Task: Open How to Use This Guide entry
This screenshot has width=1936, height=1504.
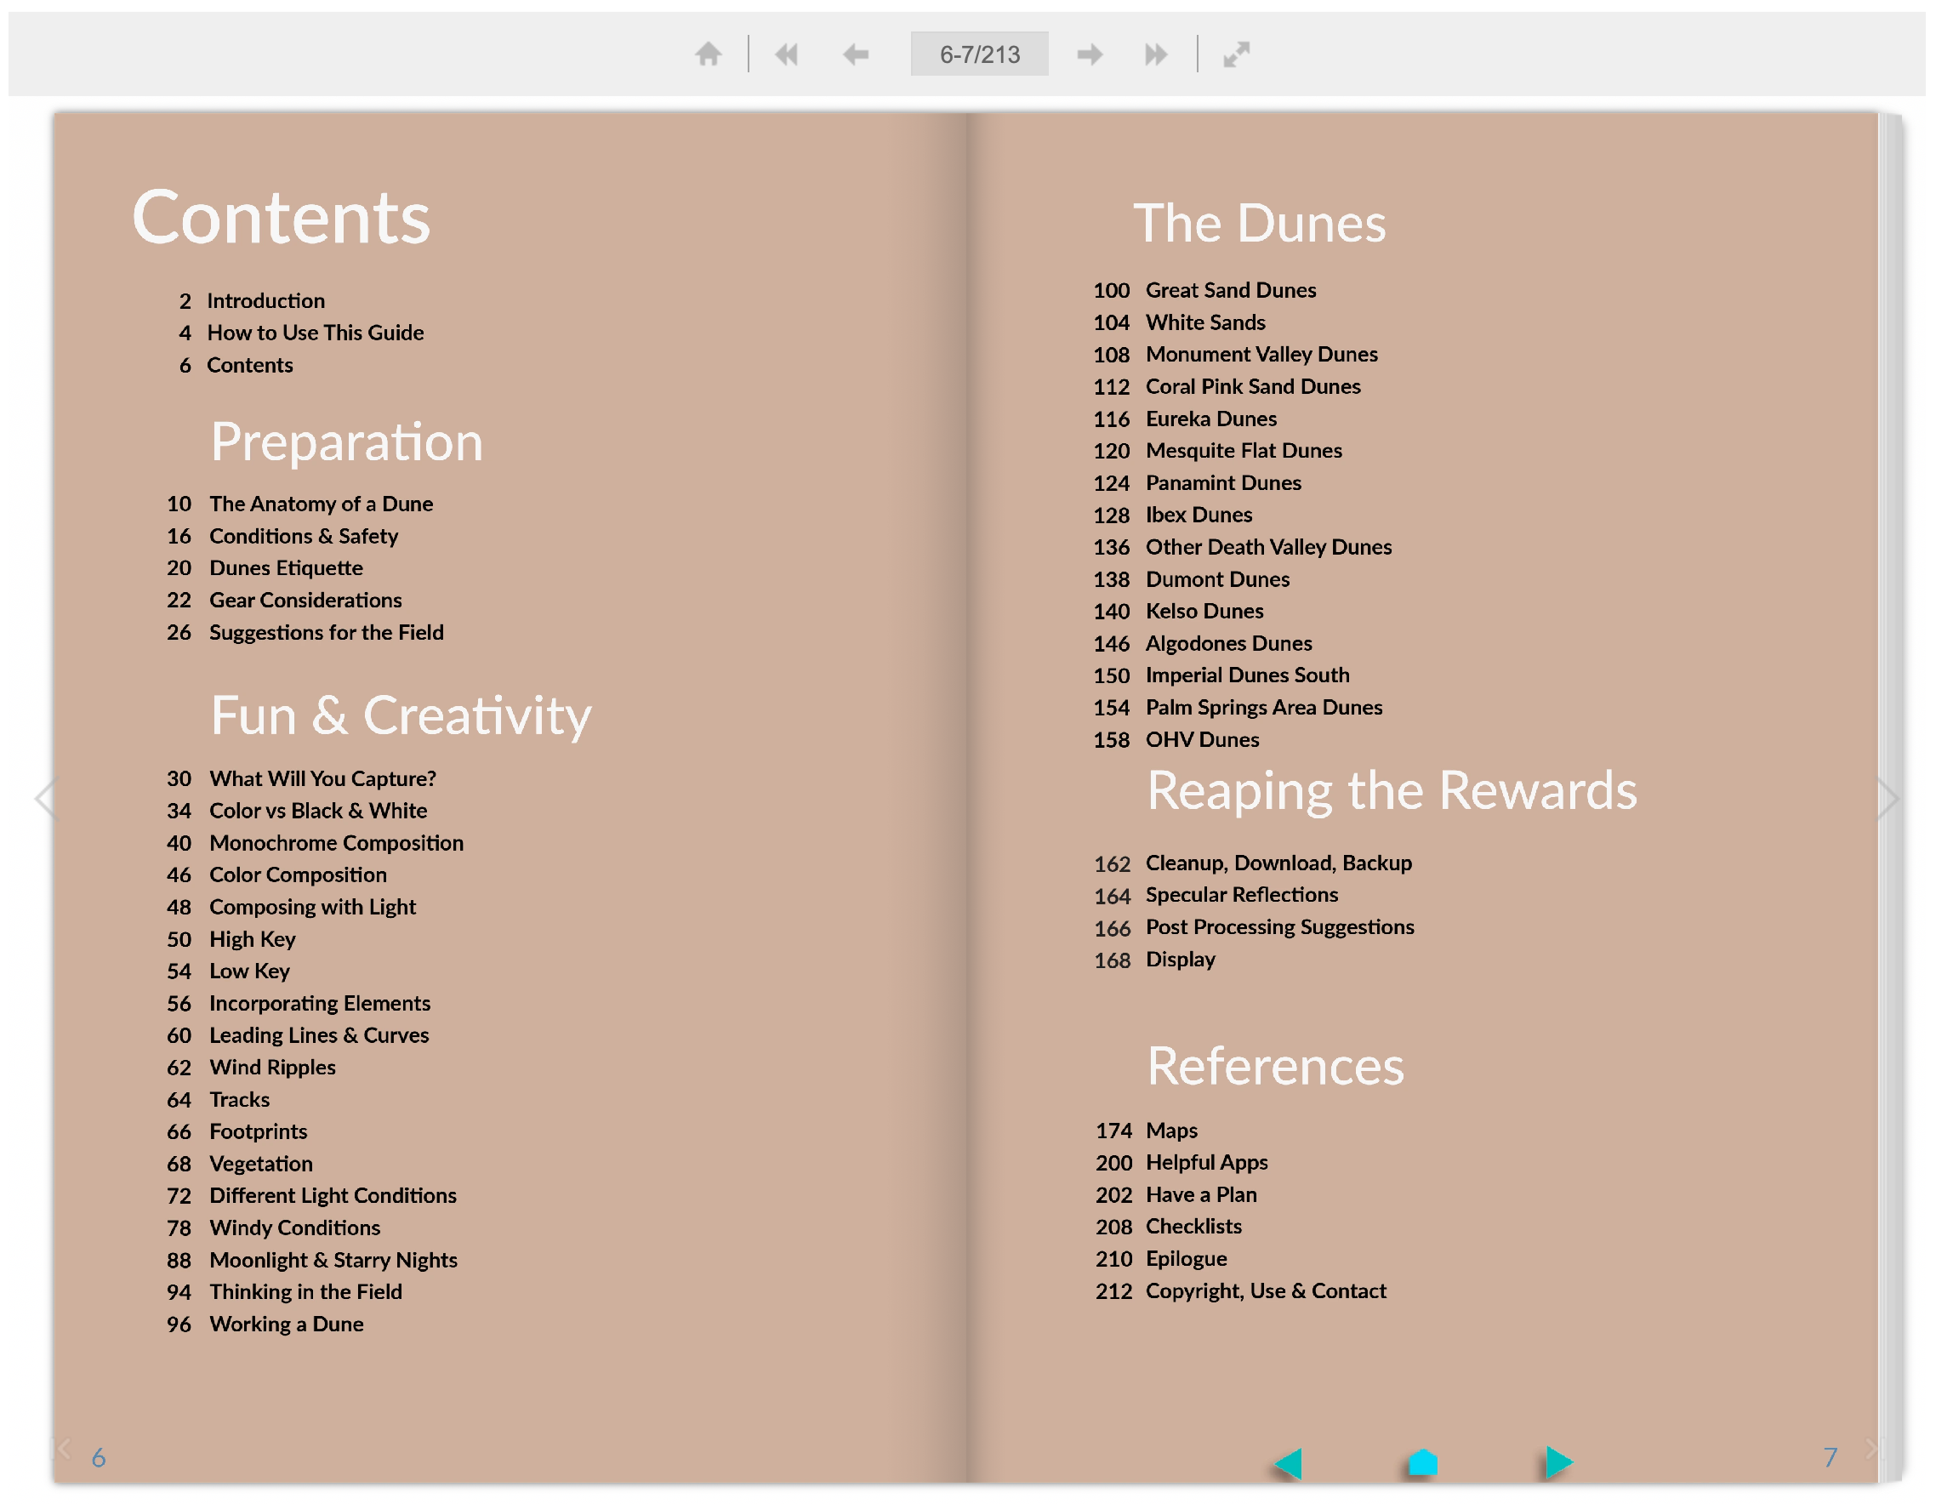Action: [316, 333]
